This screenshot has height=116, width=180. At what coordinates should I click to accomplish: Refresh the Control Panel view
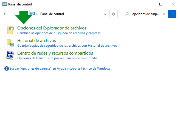coord(113,14)
